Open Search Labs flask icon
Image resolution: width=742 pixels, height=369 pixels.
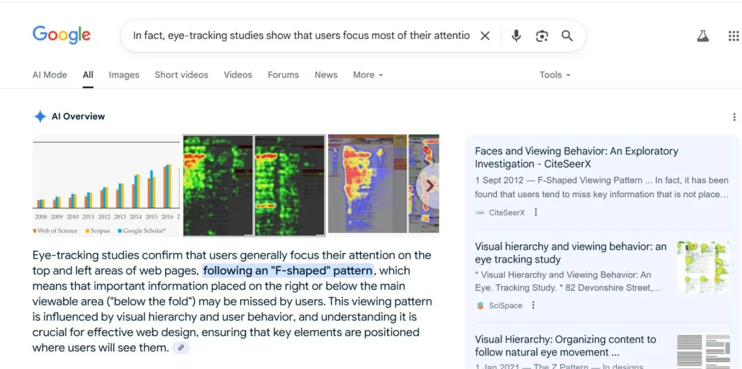pyautogui.click(x=703, y=36)
